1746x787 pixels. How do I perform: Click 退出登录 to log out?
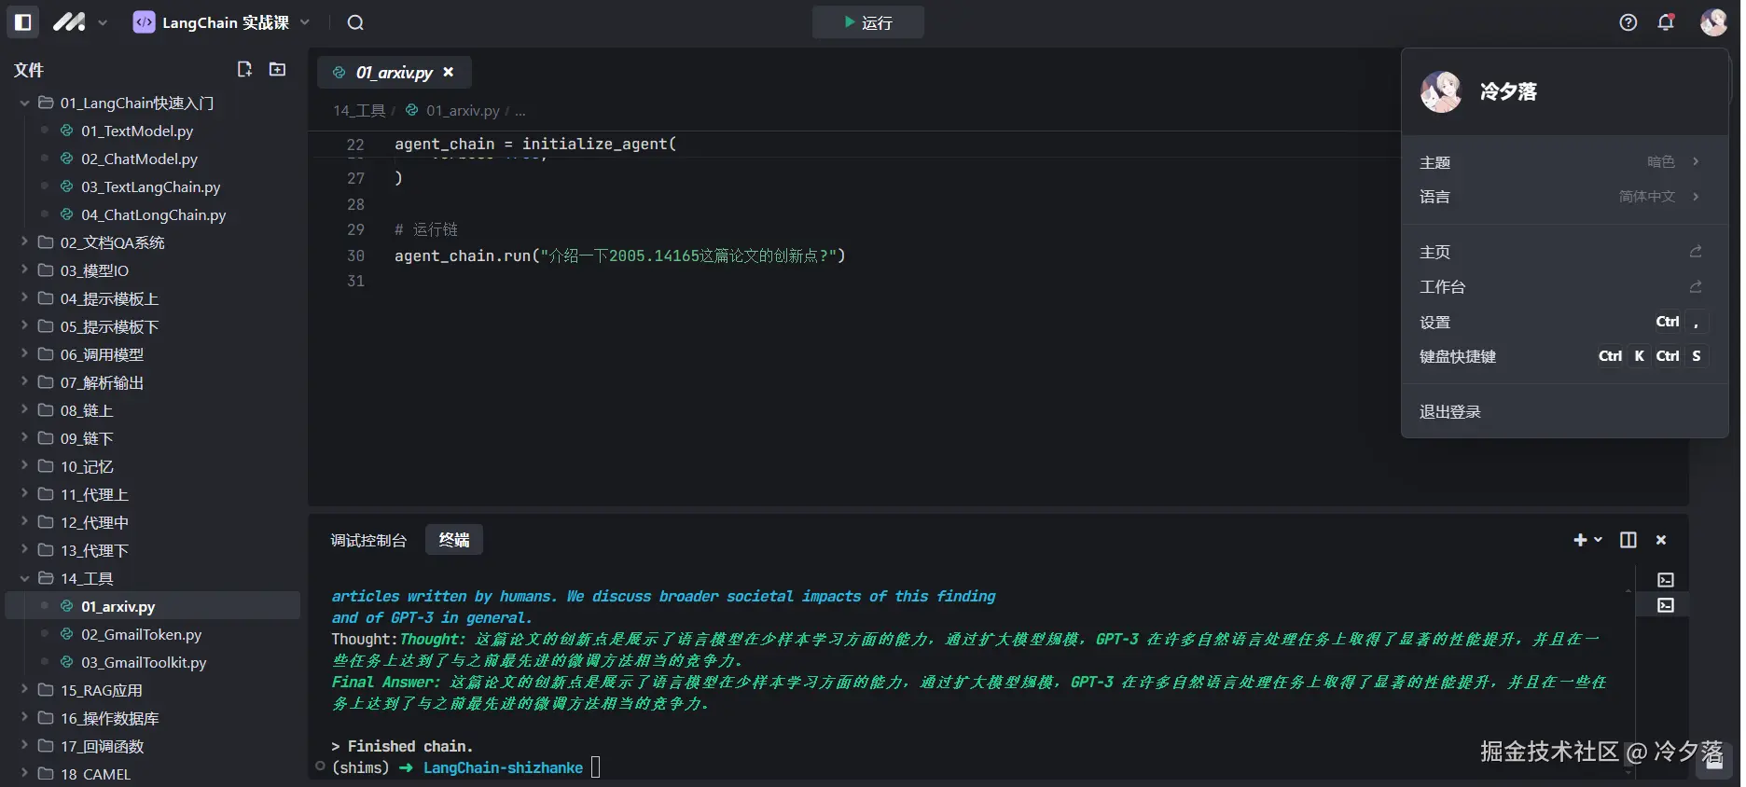tap(1450, 412)
